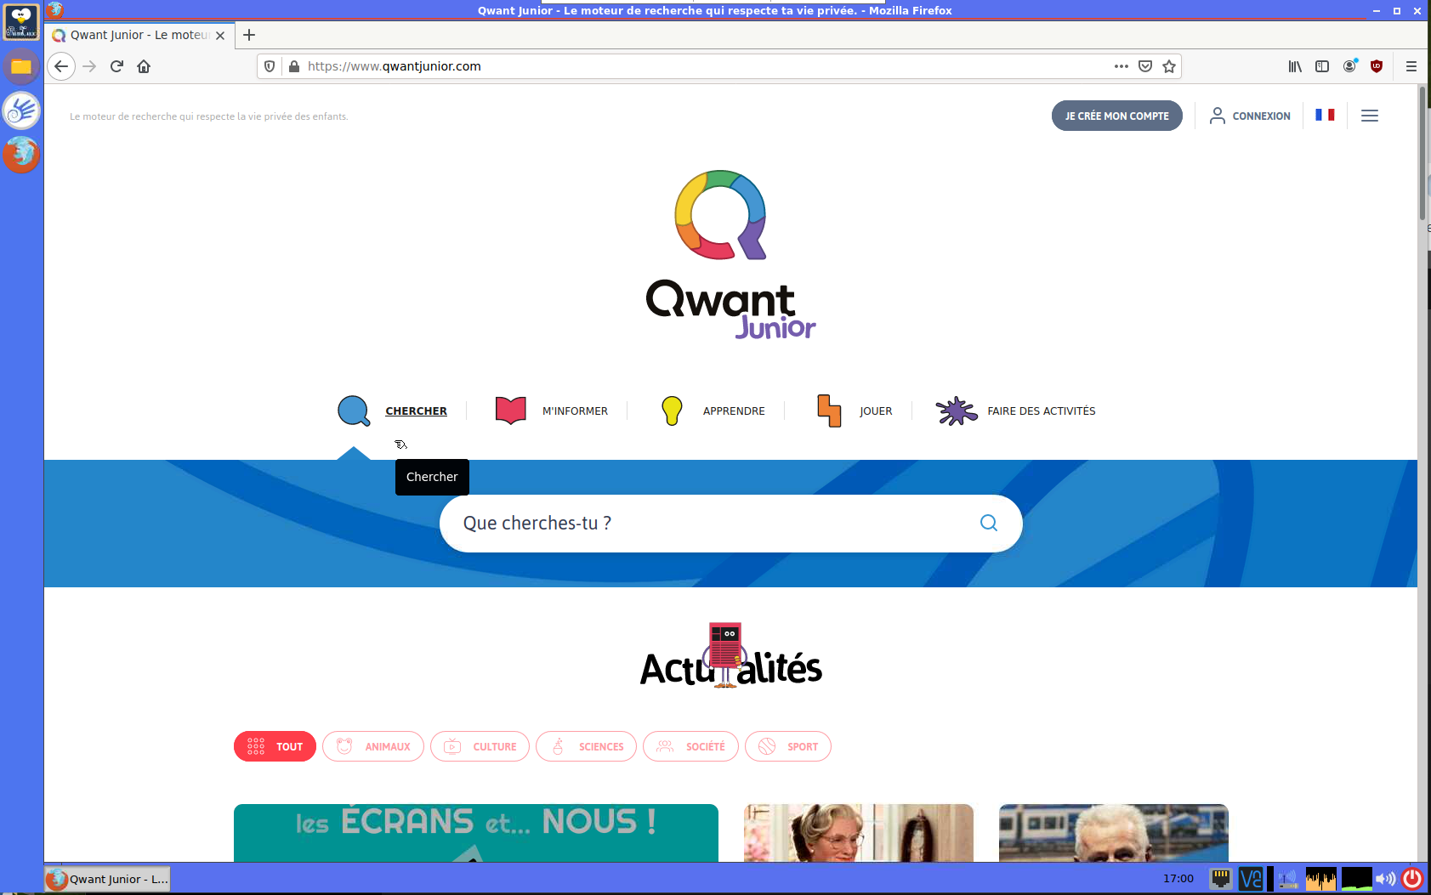This screenshot has width=1431, height=895.
Task: Save page to Pocket
Action: [x=1145, y=66]
